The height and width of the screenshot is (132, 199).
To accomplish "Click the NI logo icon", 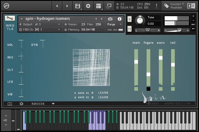I will [191, 6].
